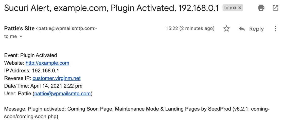Click the sender address <pattie@wpmailsmtp.com>
This screenshot has height=124, width=283.
click(66, 28)
